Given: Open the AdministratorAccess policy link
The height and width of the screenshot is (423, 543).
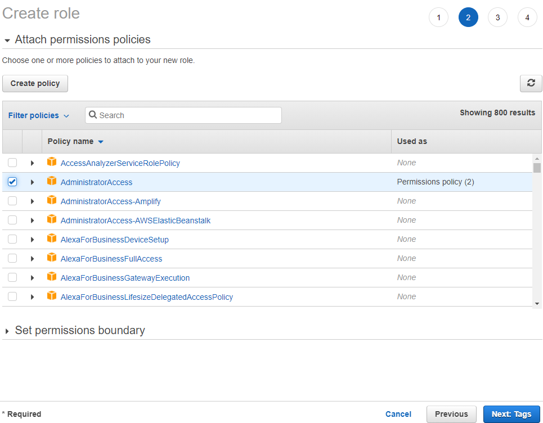Looking at the screenshot, I should (96, 182).
